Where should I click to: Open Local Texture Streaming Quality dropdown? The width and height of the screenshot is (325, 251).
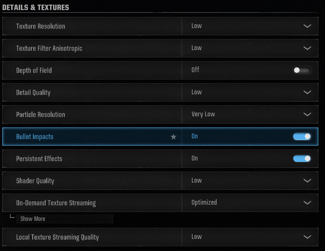pyautogui.click(x=307, y=237)
